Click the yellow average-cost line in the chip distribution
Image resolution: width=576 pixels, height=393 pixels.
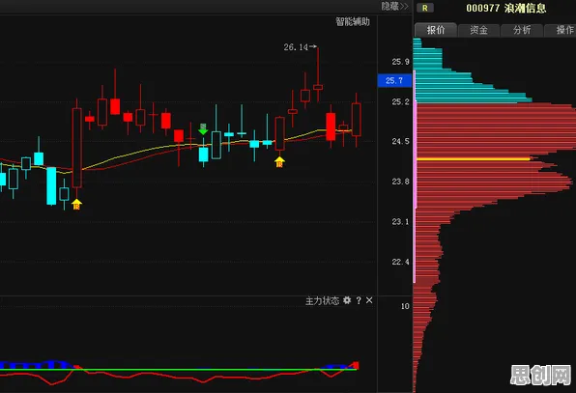coord(474,159)
